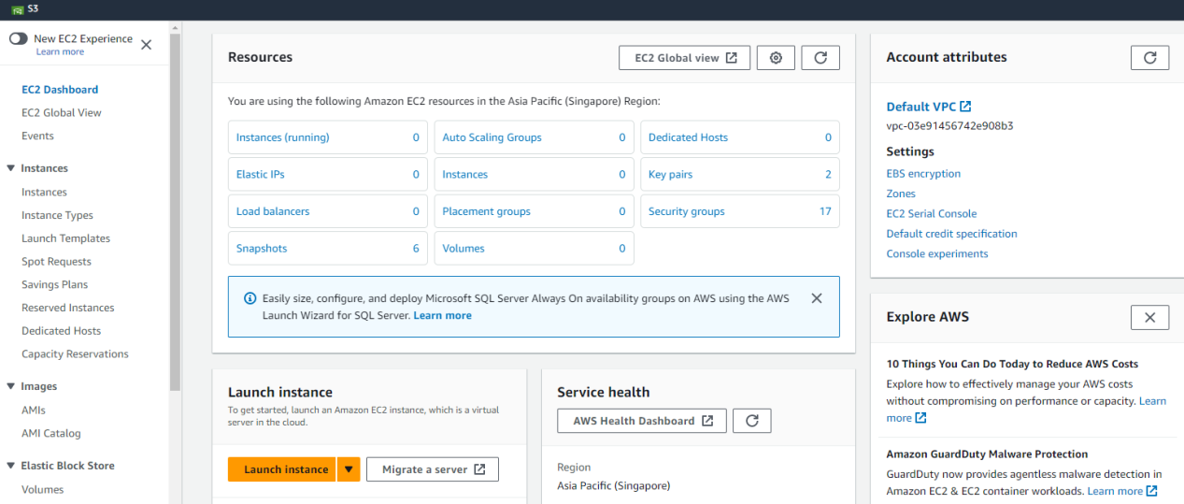Click the orange Launch instance button
This screenshot has width=1184, height=504.
pos(281,469)
